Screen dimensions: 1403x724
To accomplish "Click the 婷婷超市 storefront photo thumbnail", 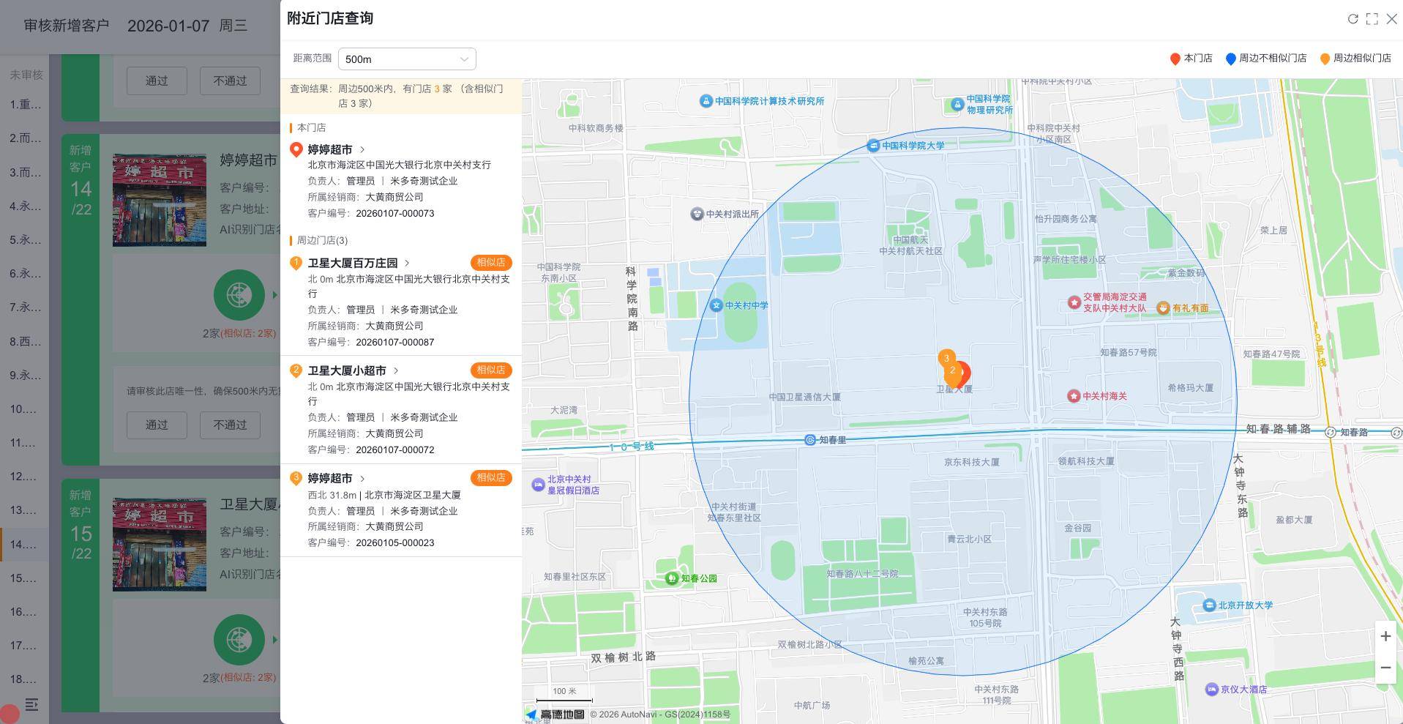I will point(160,200).
